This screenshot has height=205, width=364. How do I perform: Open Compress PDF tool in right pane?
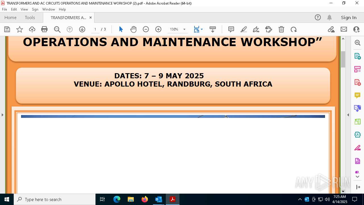pos(357,135)
